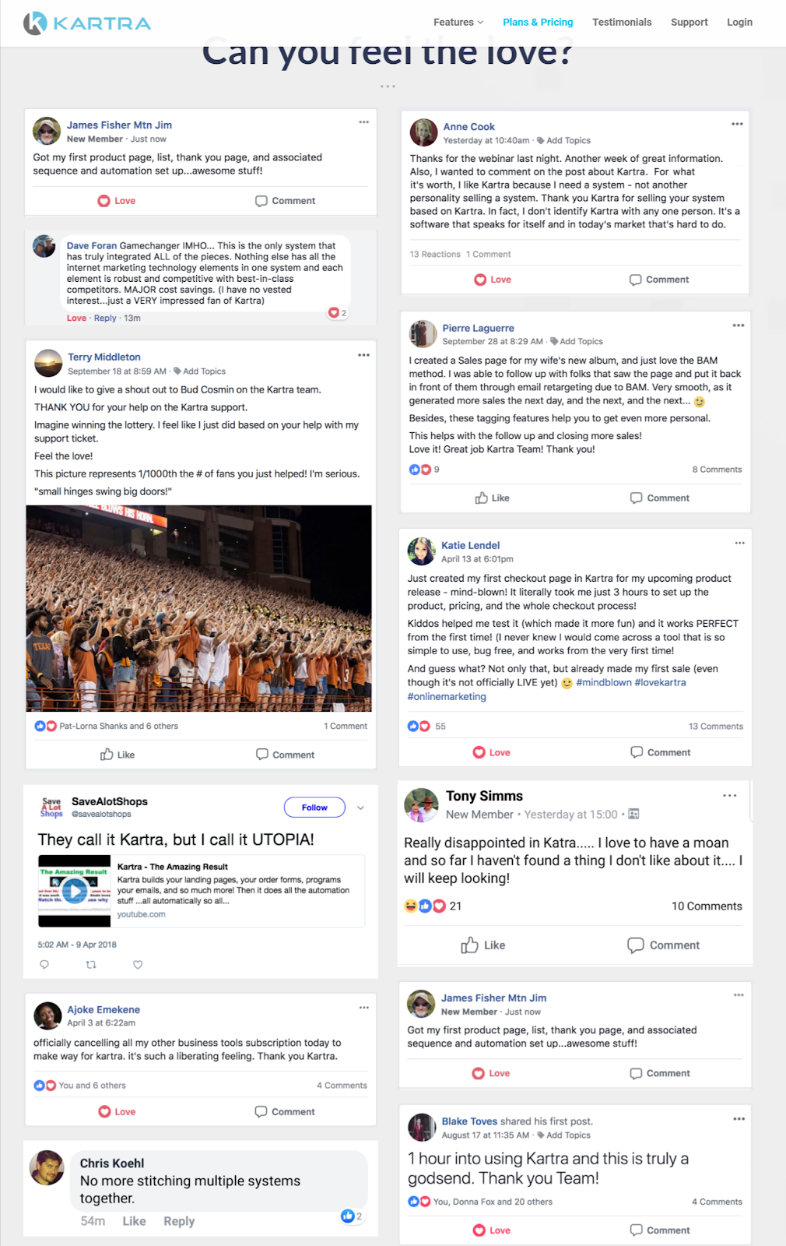Viewport: 786px width, 1246px height.
Task: Expand the Features dropdown menu
Action: [458, 22]
